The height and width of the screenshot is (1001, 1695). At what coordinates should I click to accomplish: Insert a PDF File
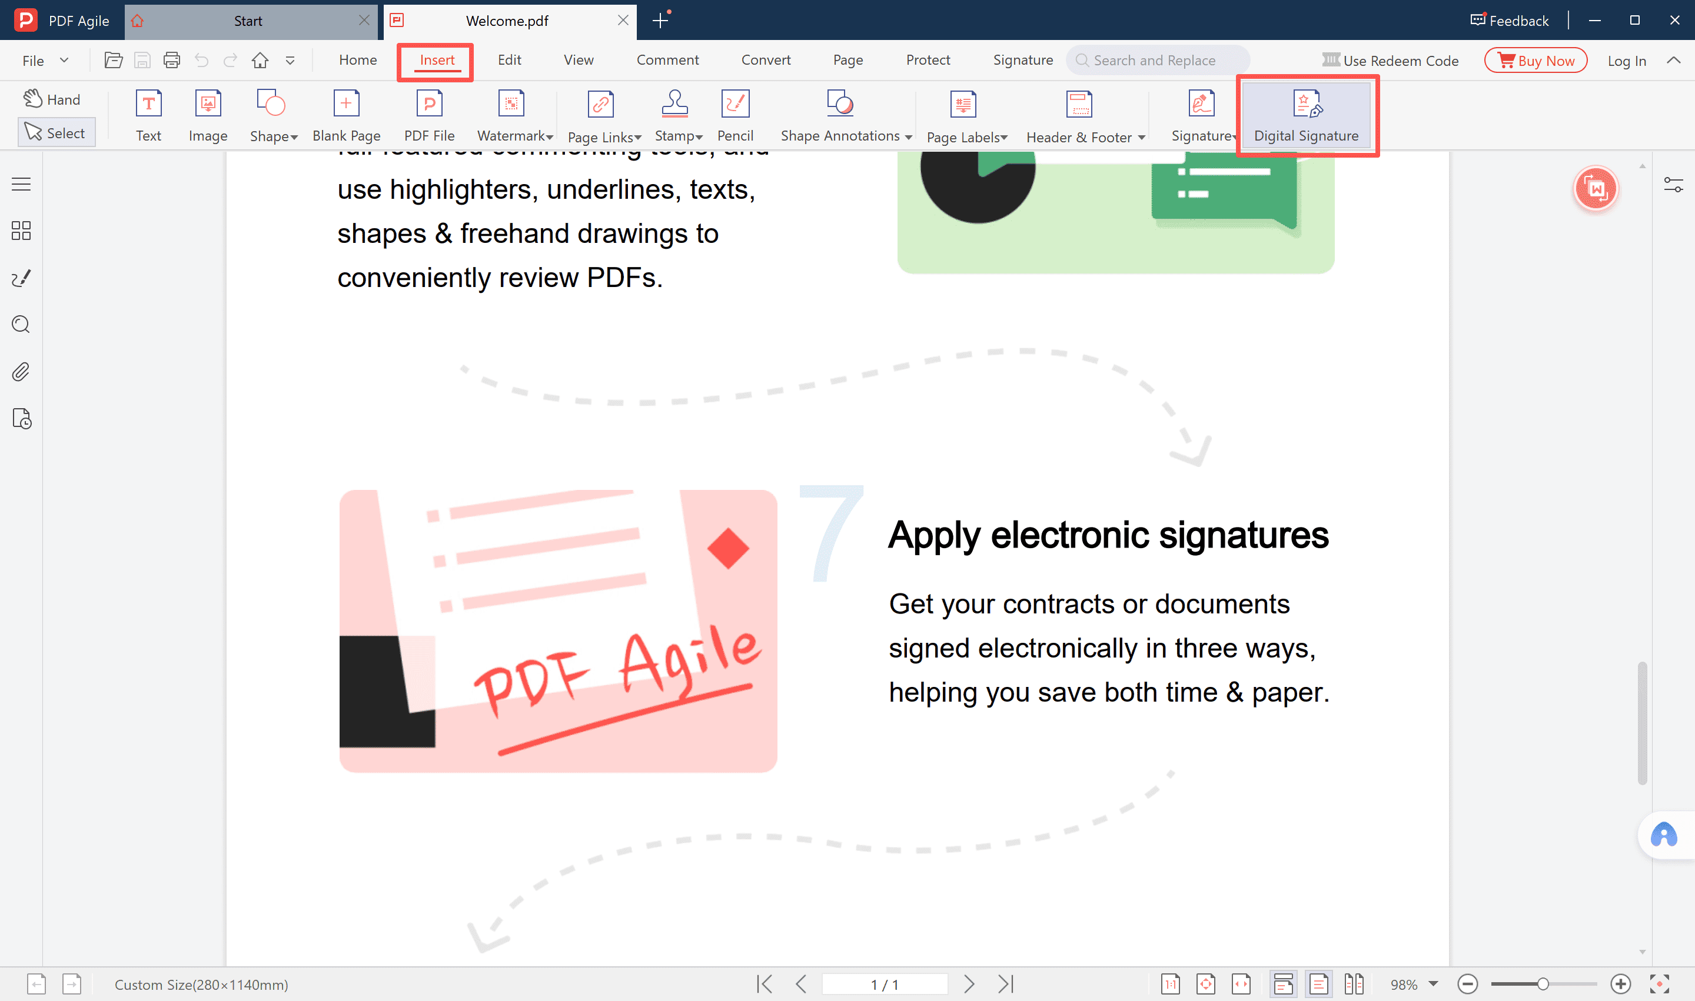pyautogui.click(x=429, y=116)
